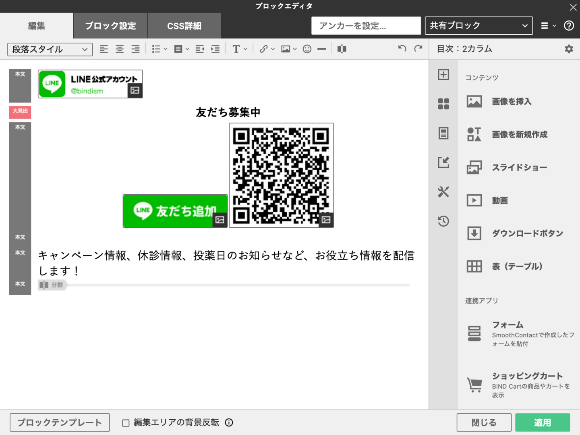Screen dimensions: 580x435
Task: Open the link insert dropdown
Action: (x=267, y=49)
